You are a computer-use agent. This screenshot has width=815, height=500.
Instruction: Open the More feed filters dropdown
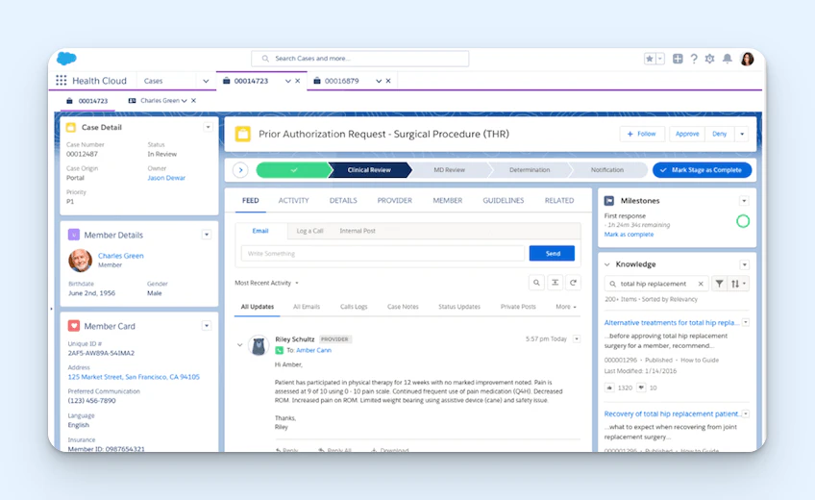565,307
